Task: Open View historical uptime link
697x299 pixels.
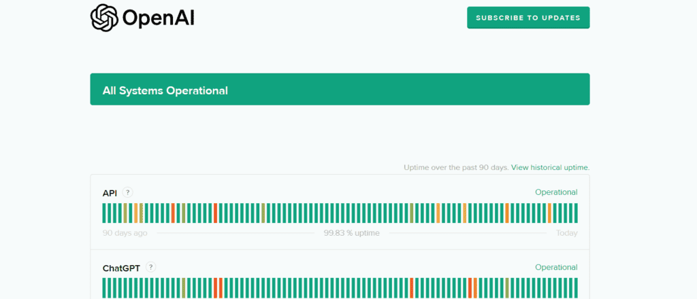Action: [550, 168]
